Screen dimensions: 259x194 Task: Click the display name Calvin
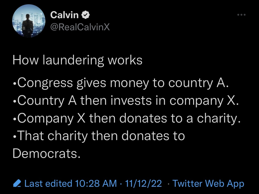(x=64, y=15)
